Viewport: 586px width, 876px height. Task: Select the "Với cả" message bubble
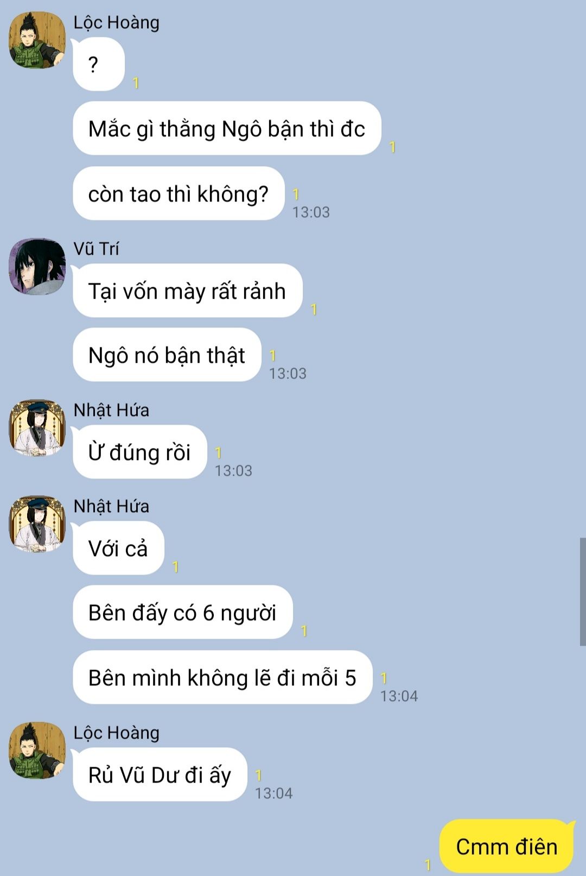point(118,548)
